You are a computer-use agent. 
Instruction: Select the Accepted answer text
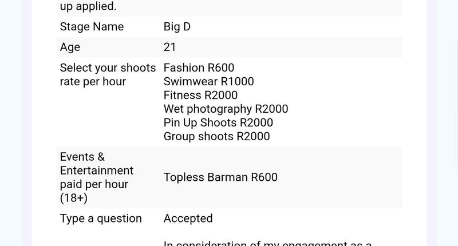coord(188,219)
